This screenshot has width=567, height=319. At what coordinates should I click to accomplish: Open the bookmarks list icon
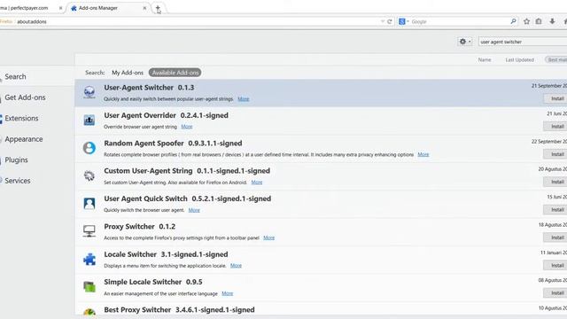tap(539, 21)
